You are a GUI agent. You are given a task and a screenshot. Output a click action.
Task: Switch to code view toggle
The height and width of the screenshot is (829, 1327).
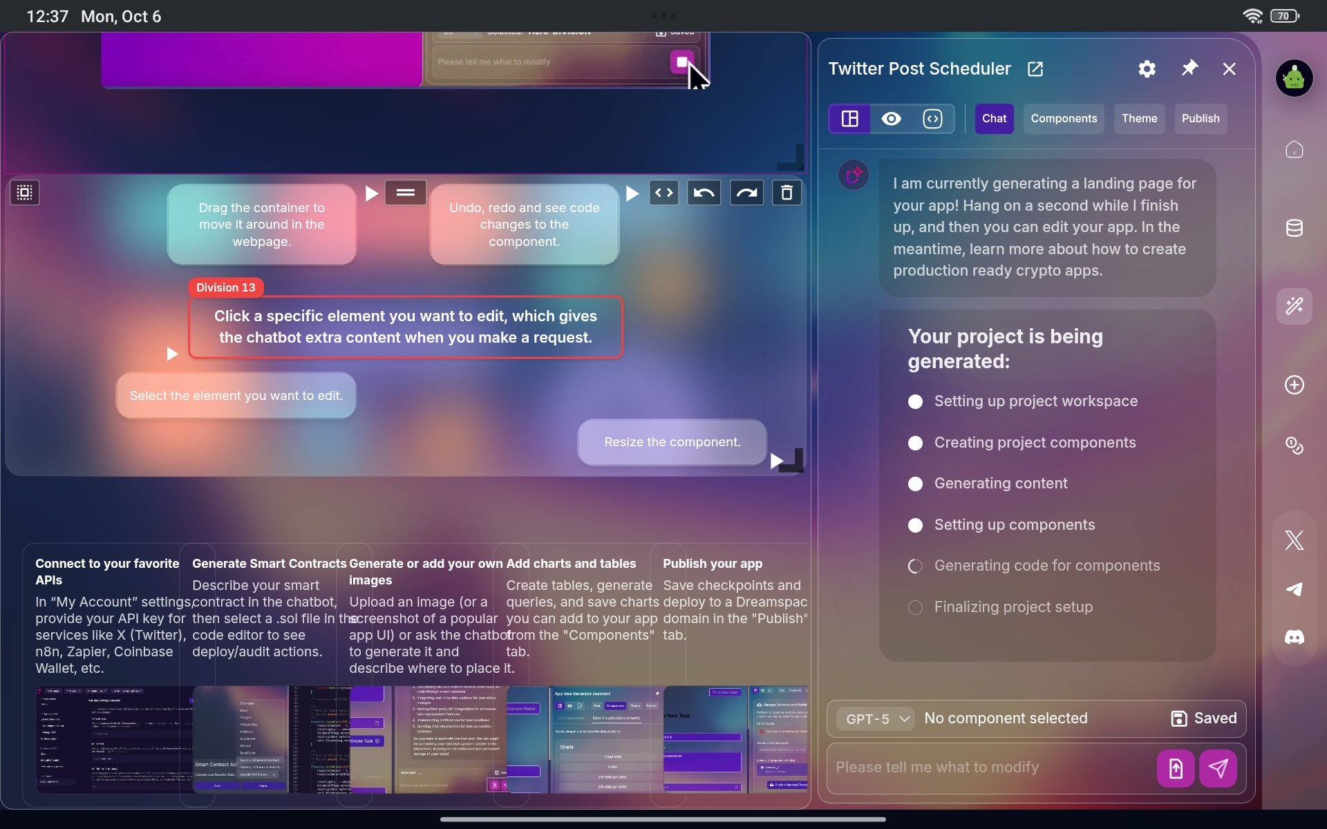932,119
